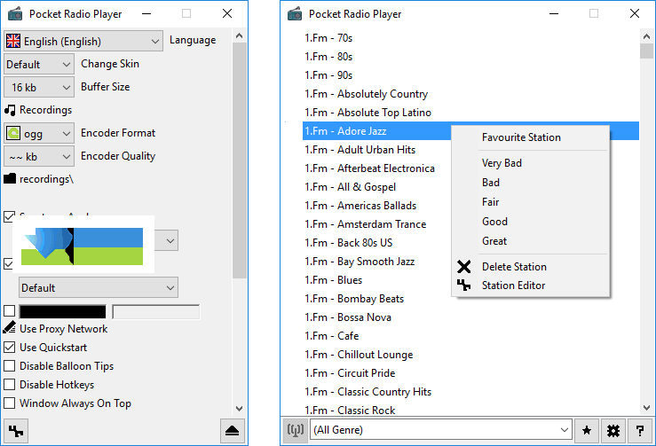This screenshot has height=446, width=656.
Task: Select station 1.Fm - 90s
Action: 328,75
